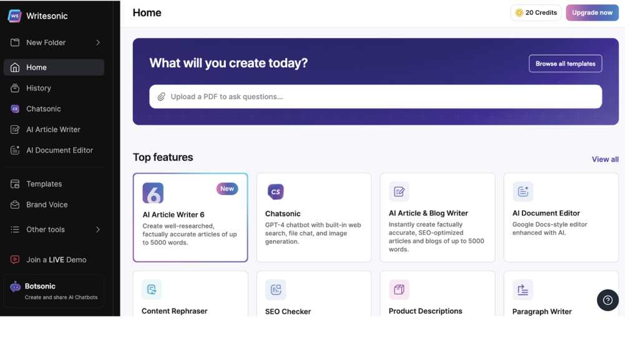Click the SEO Checker card icon
This screenshot has width=639, height=359.
click(x=275, y=290)
